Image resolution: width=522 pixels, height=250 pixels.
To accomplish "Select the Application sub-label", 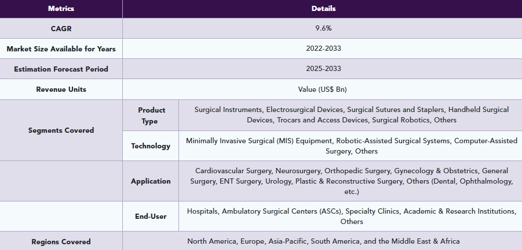I will point(151,181).
